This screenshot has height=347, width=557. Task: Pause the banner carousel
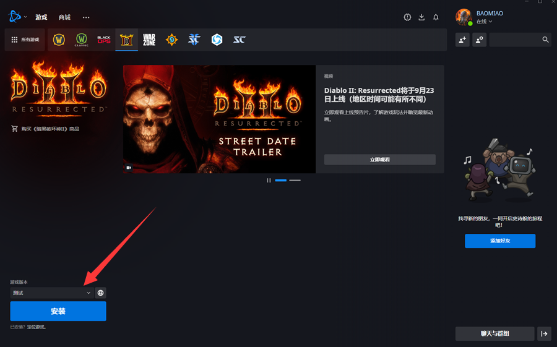(269, 181)
